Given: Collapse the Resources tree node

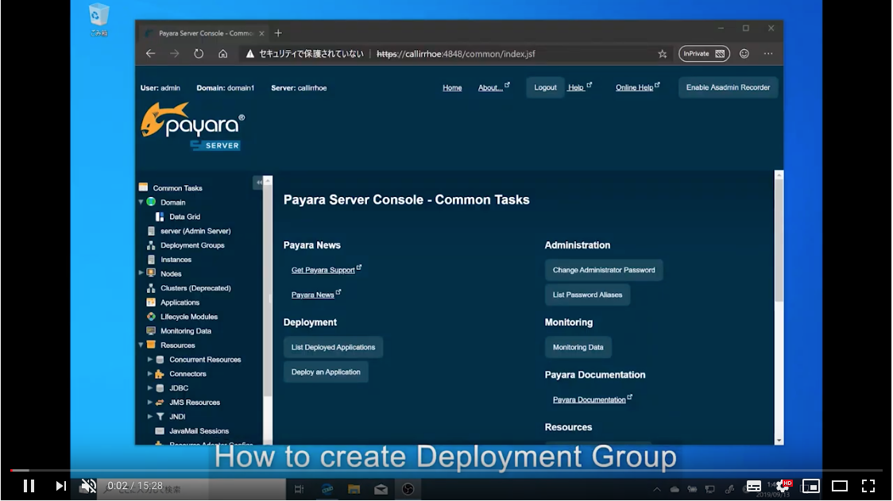Looking at the screenshot, I should click(141, 345).
